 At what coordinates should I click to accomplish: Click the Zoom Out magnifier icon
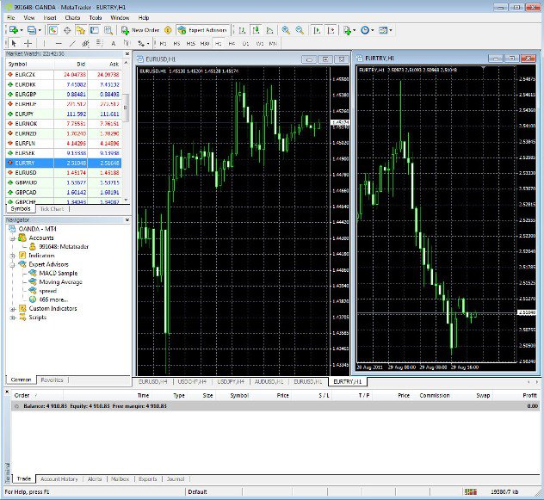(x=300, y=30)
